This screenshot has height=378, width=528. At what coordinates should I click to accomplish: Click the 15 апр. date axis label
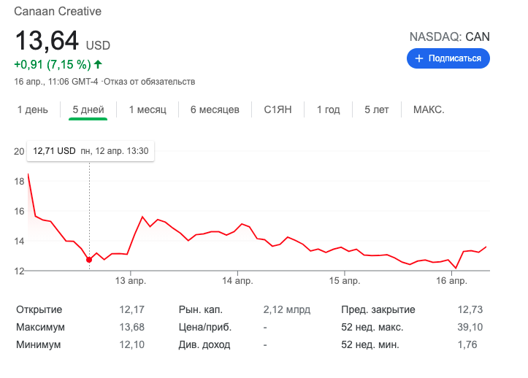(345, 281)
